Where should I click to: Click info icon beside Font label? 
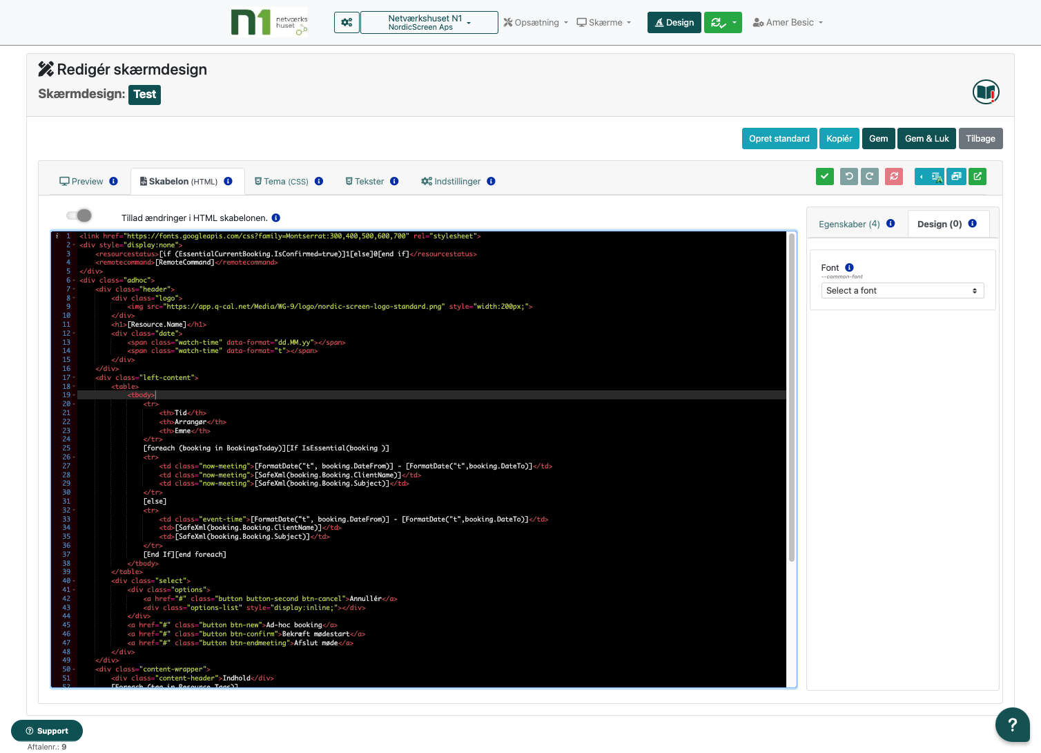pos(849,267)
